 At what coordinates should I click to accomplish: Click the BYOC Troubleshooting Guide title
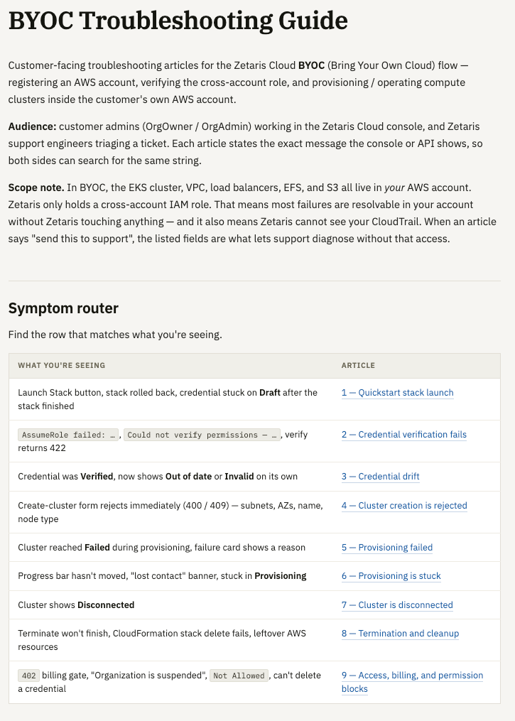[178, 21]
